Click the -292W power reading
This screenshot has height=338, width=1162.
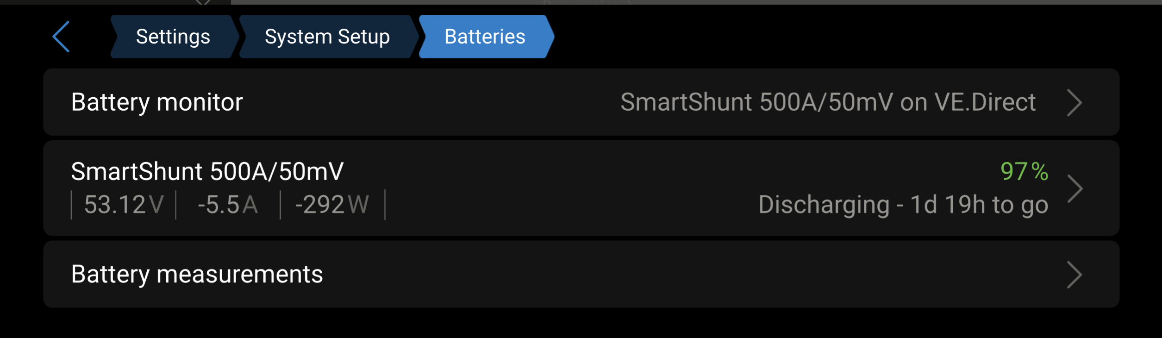332,205
